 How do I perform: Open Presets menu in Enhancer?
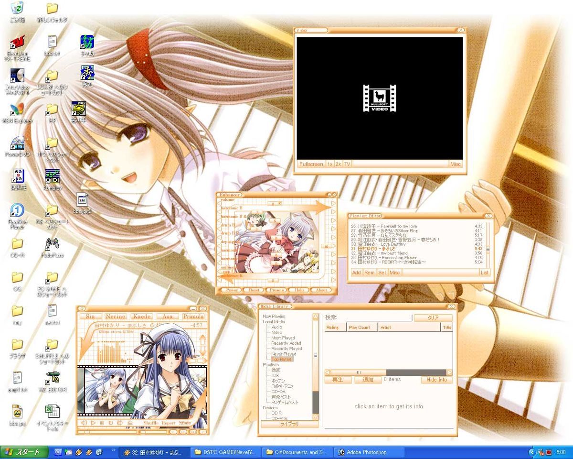[x=276, y=290]
